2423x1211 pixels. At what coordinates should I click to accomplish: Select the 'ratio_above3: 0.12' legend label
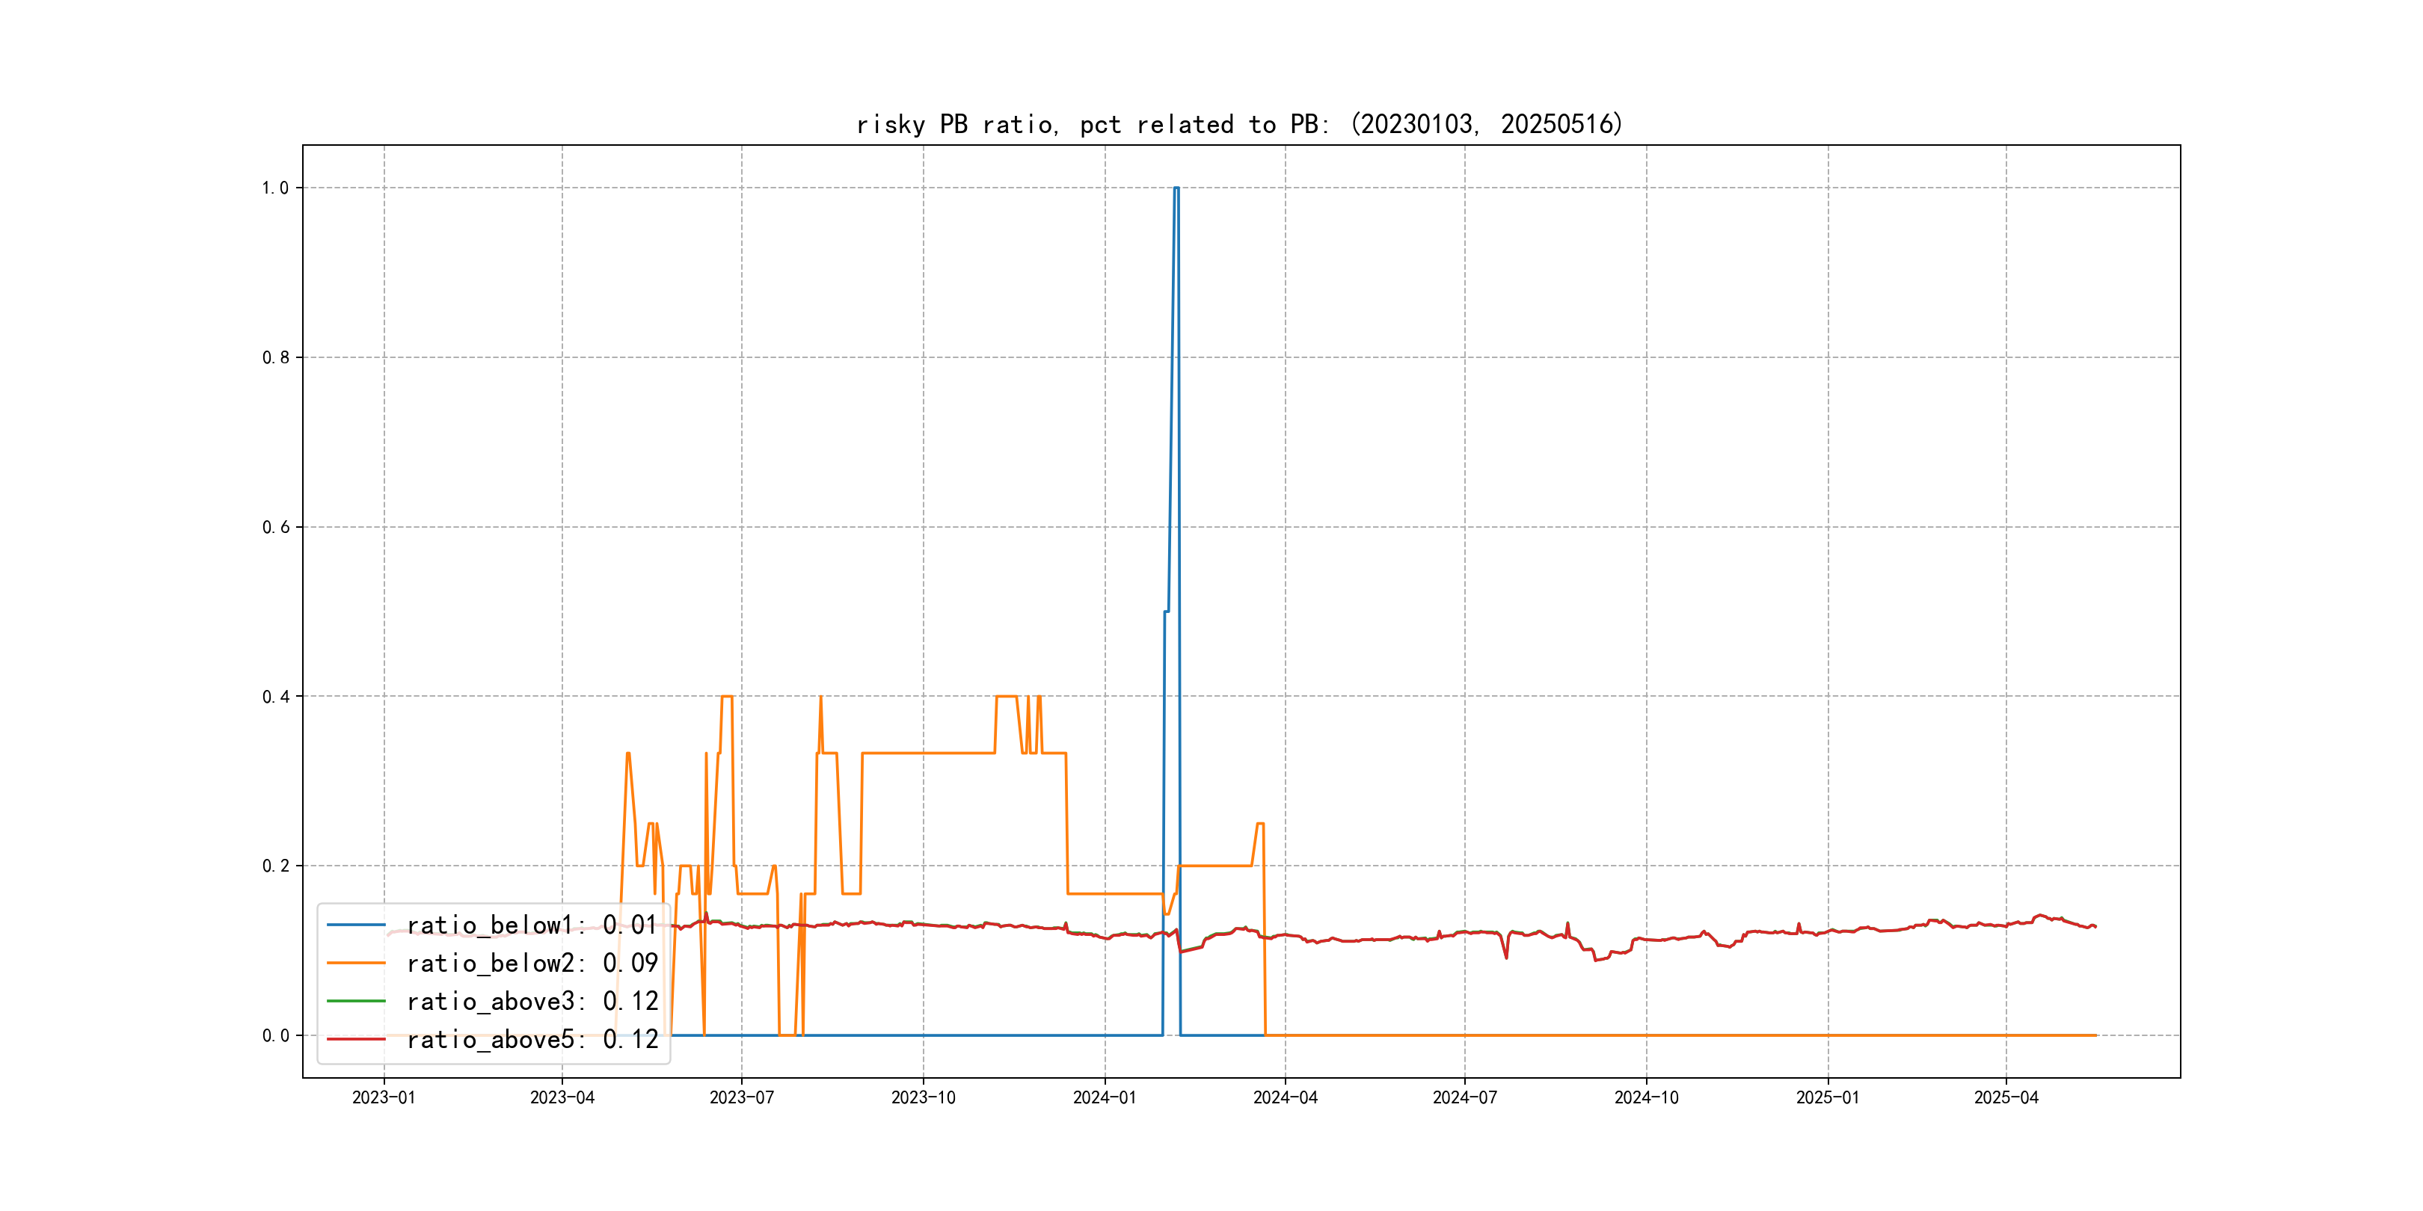point(532,1002)
